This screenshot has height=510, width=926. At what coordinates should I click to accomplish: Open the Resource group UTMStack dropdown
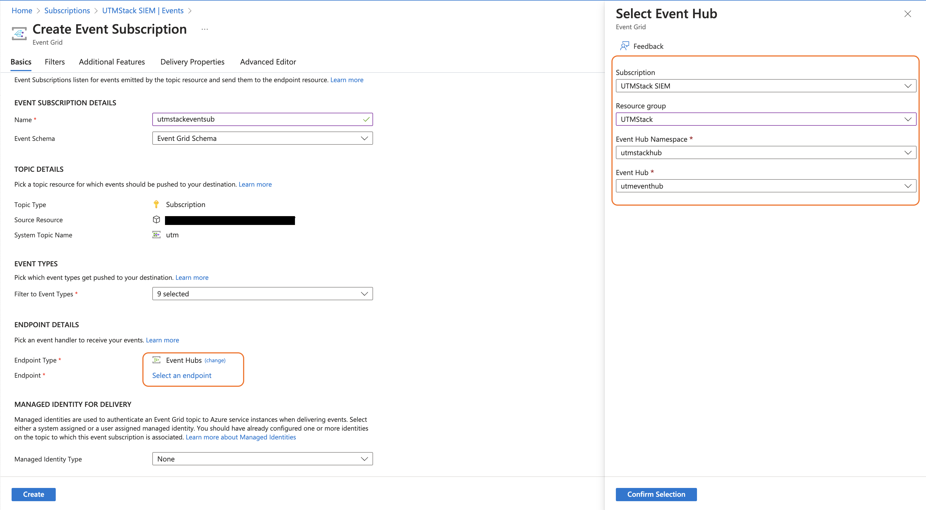pos(766,119)
